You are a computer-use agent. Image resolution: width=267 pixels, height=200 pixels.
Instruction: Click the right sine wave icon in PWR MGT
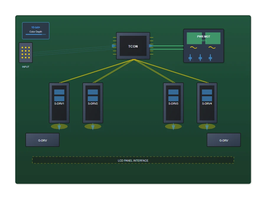click(x=212, y=48)
